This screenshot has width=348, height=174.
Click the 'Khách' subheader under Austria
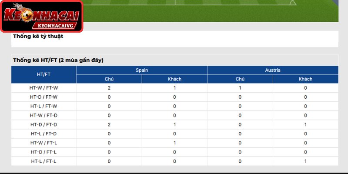tap(306, 79)
